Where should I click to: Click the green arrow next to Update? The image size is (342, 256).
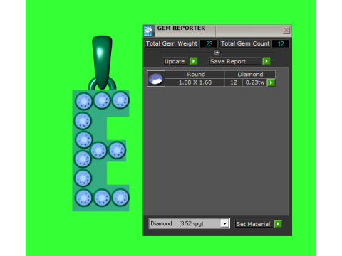[194, 61]
